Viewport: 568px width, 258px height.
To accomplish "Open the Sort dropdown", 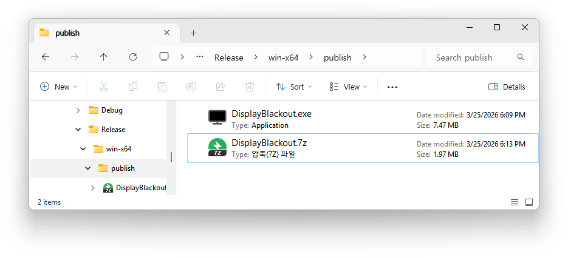I will click(293, 87).
